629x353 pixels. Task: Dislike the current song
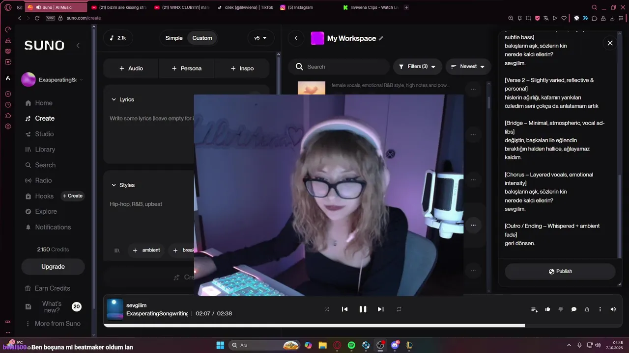(561, 309)
